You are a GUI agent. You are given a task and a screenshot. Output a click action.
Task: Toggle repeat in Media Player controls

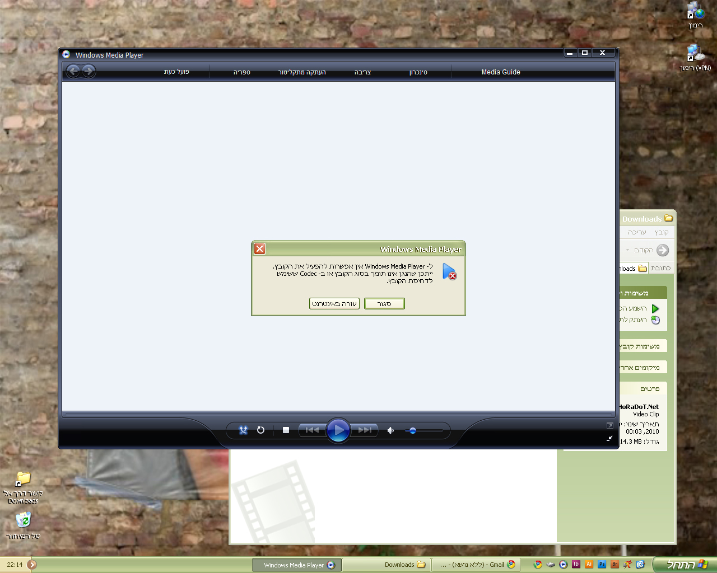click(260, 430)
